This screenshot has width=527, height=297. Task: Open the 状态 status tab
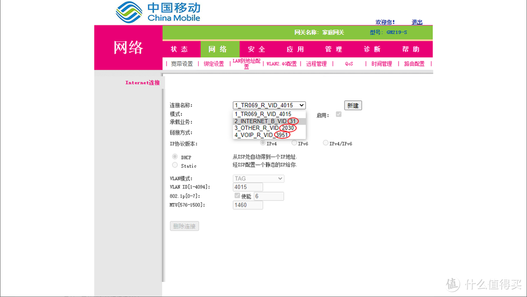tap(180, 49)
